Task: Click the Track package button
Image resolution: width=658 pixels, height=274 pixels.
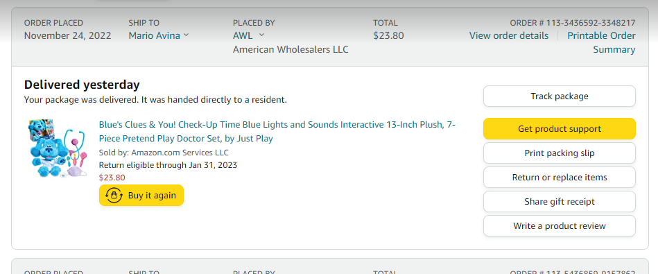Action: tap(560, 96)
